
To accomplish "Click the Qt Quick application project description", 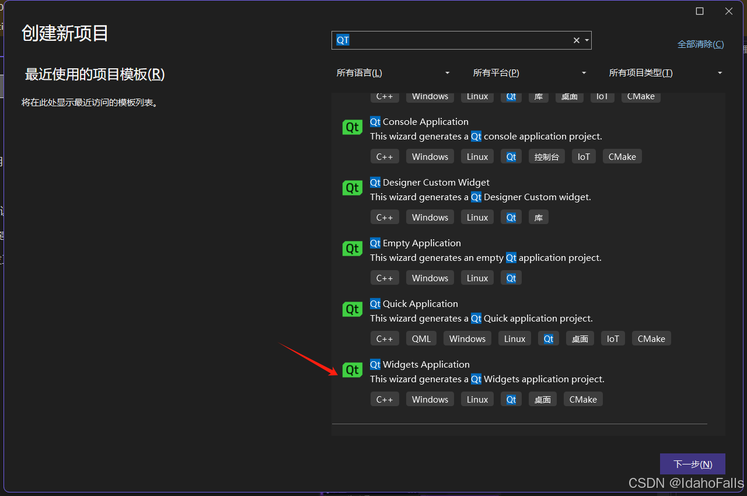I will (x=481, y=319).
